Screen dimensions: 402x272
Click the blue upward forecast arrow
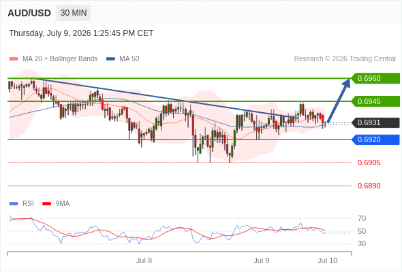pyautogui.click(x=339, y=101)
